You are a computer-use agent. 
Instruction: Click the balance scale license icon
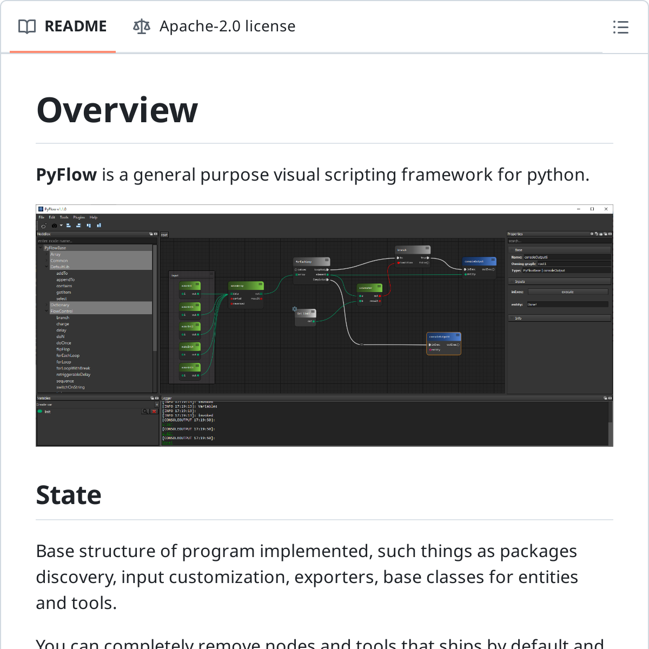click(141, 27)
